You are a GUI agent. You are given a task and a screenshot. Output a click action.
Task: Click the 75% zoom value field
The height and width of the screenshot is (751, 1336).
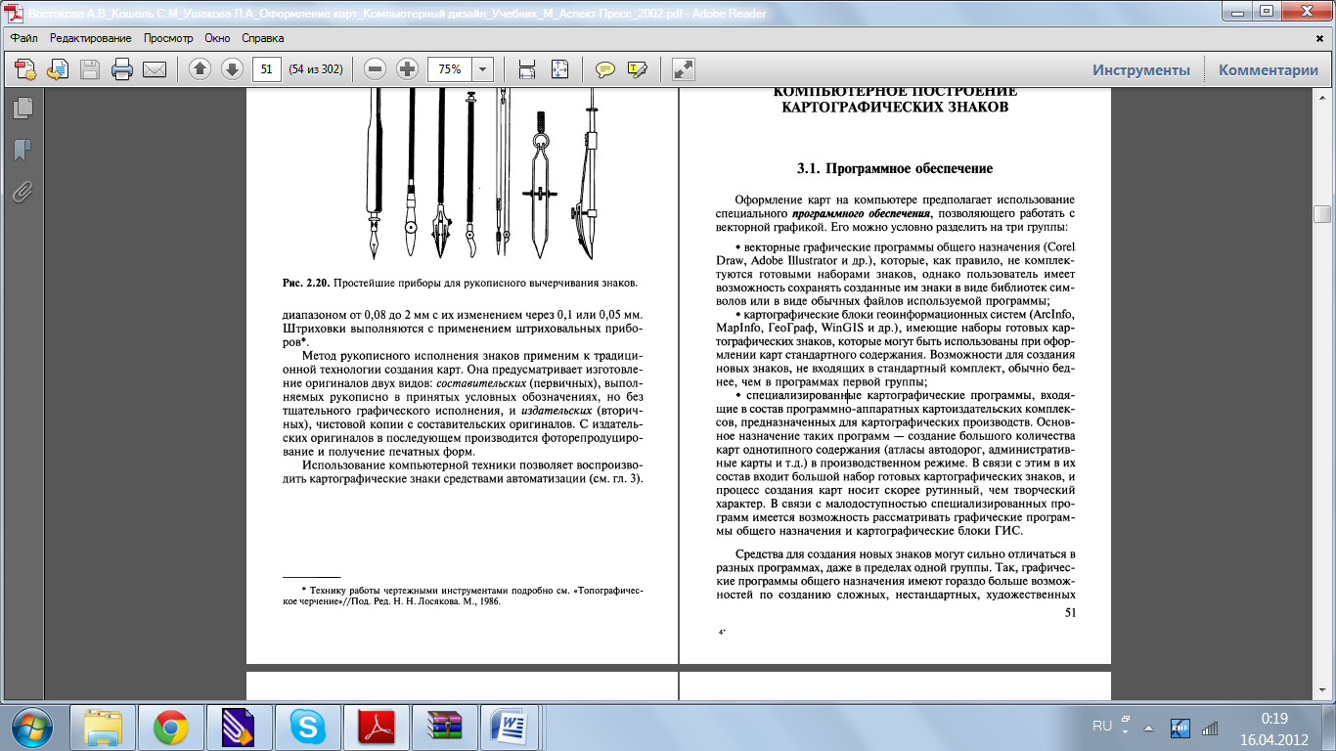tap(450, 69)
